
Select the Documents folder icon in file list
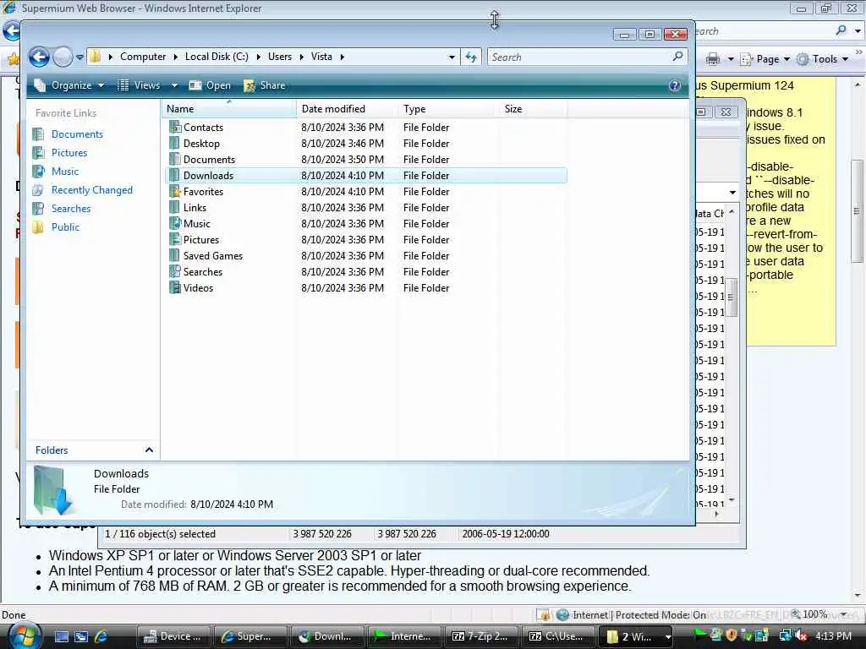[174, 160]
